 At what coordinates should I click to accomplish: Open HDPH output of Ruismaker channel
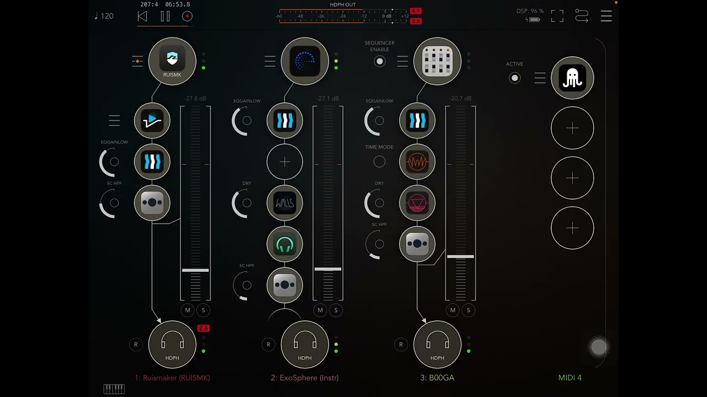tap(172, 345)
